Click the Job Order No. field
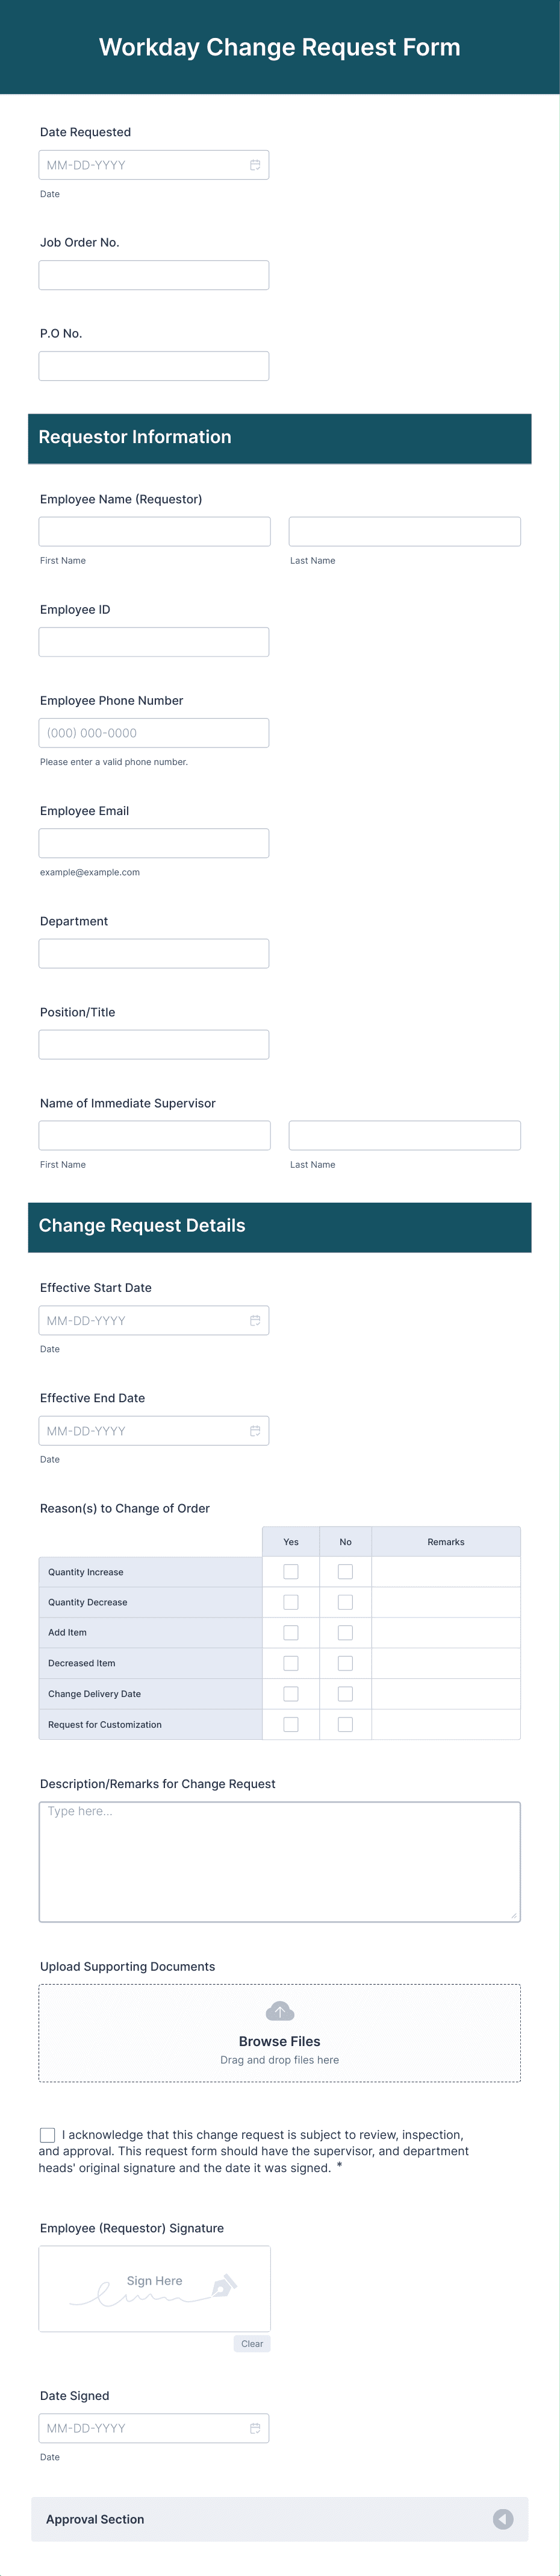The height and width of the screenshot is (2576, 560). coord(153,274)
